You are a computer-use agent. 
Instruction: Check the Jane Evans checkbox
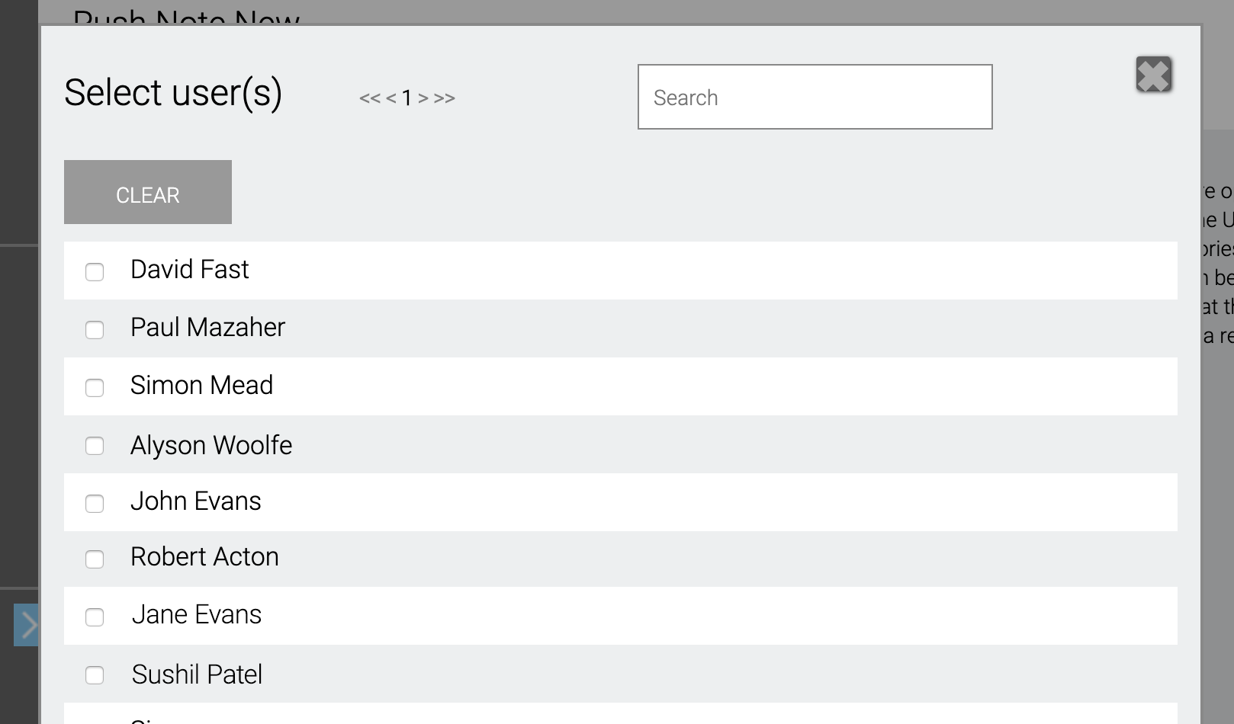(95, 617)
